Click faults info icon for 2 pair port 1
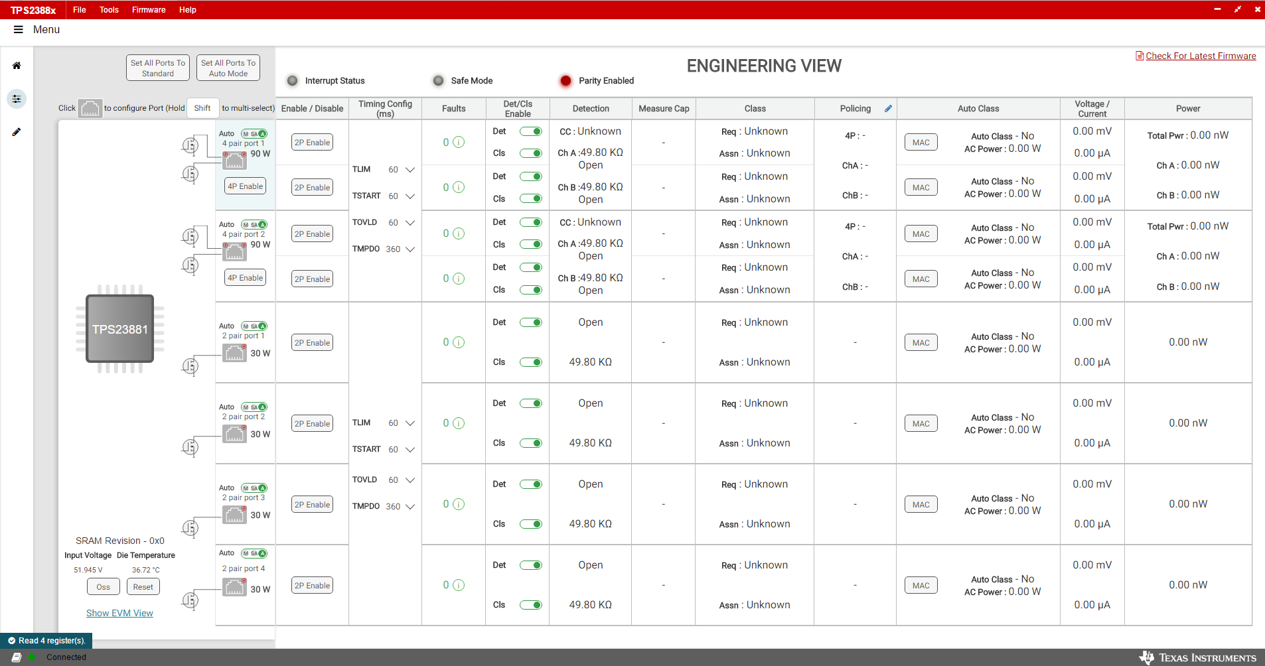The height and width of the screenshot is (666, 1265). click(459, 342)
